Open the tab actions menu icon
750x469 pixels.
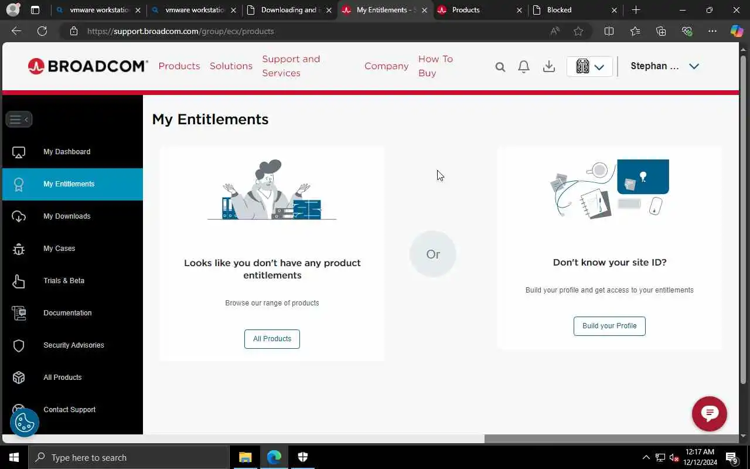tap(35, 10)
